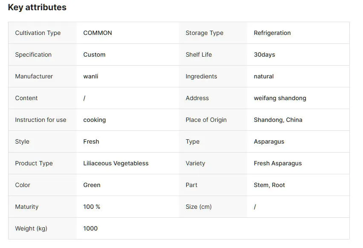Select the Shandong, China origin value
Screen dimensions: 363x248
point(278,120)
